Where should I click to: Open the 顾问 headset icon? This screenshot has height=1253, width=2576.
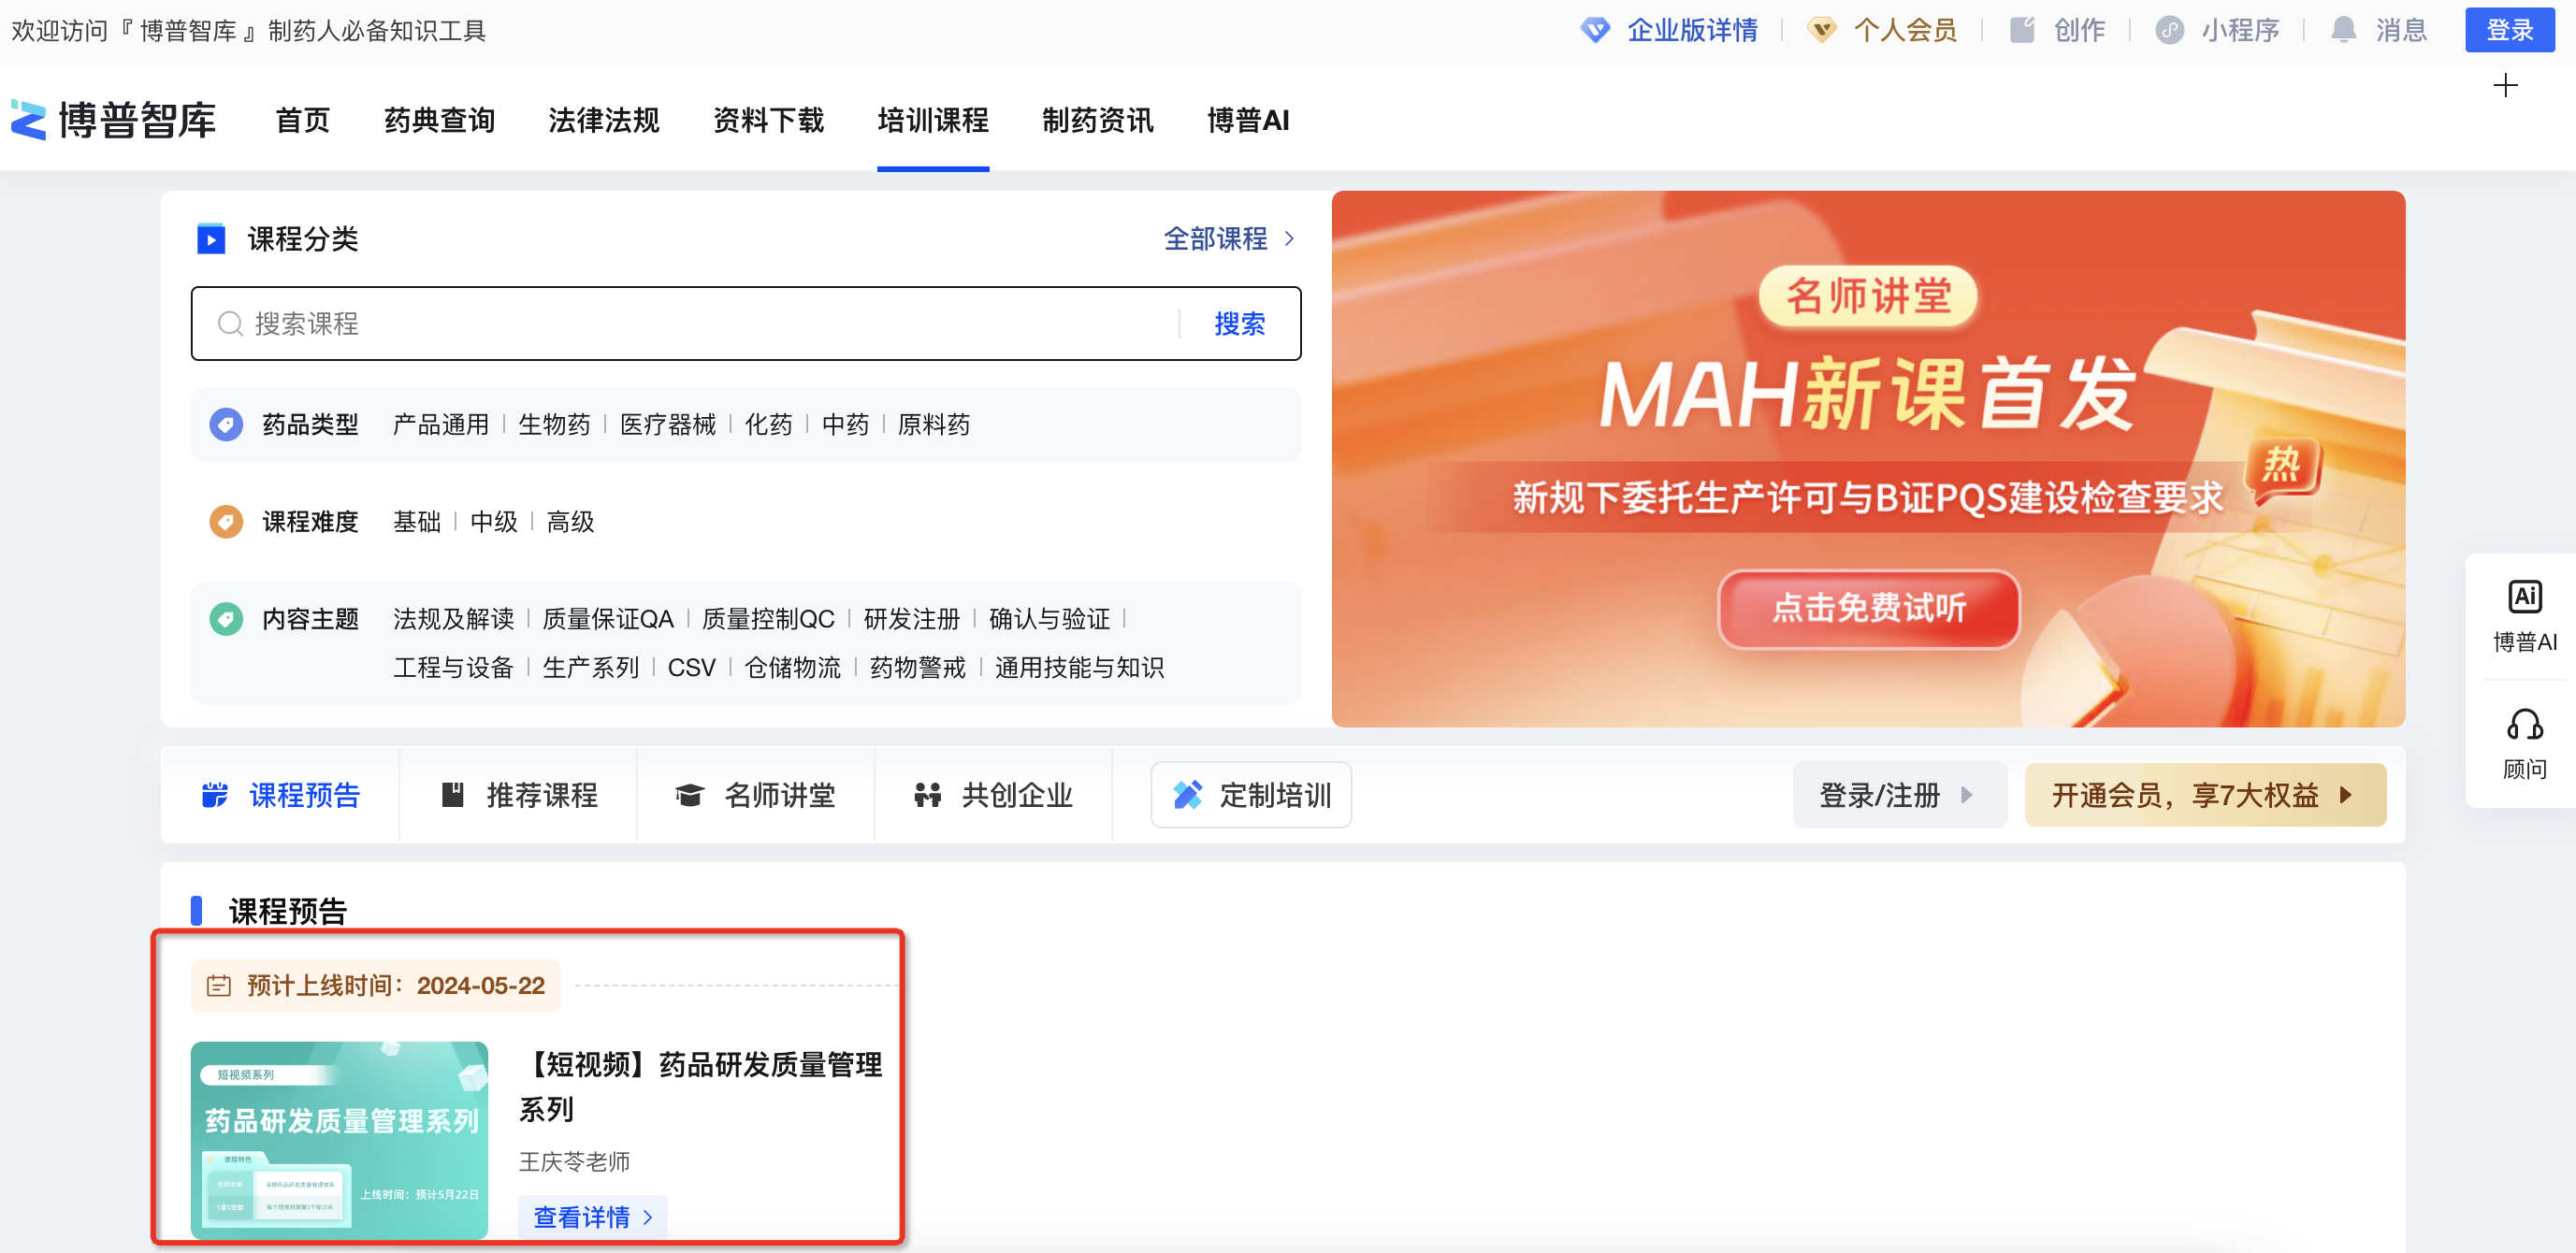tap(2524, 725)
